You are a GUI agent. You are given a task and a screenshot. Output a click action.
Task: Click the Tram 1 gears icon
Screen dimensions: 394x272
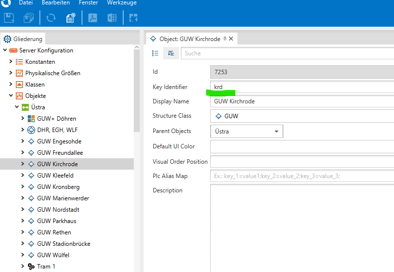click(31, 266)
